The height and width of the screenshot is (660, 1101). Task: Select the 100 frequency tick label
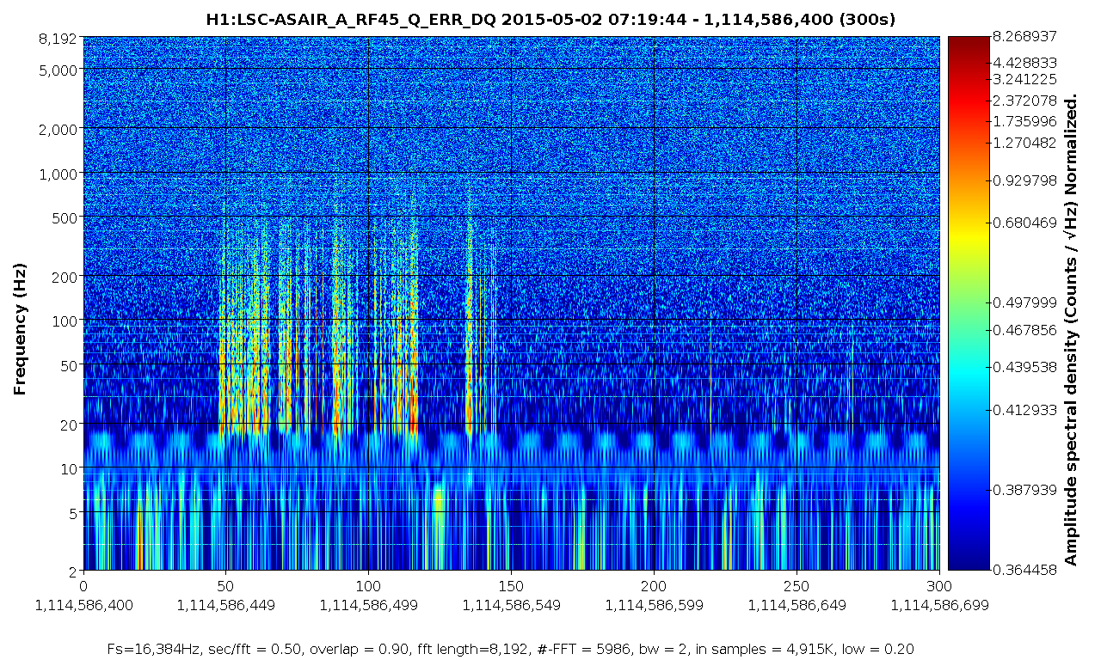(65, 321)
